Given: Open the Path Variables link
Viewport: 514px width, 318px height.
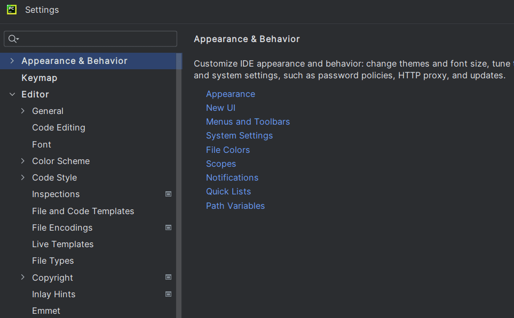Looking at the screenshot, I should [x=235, y=206].
